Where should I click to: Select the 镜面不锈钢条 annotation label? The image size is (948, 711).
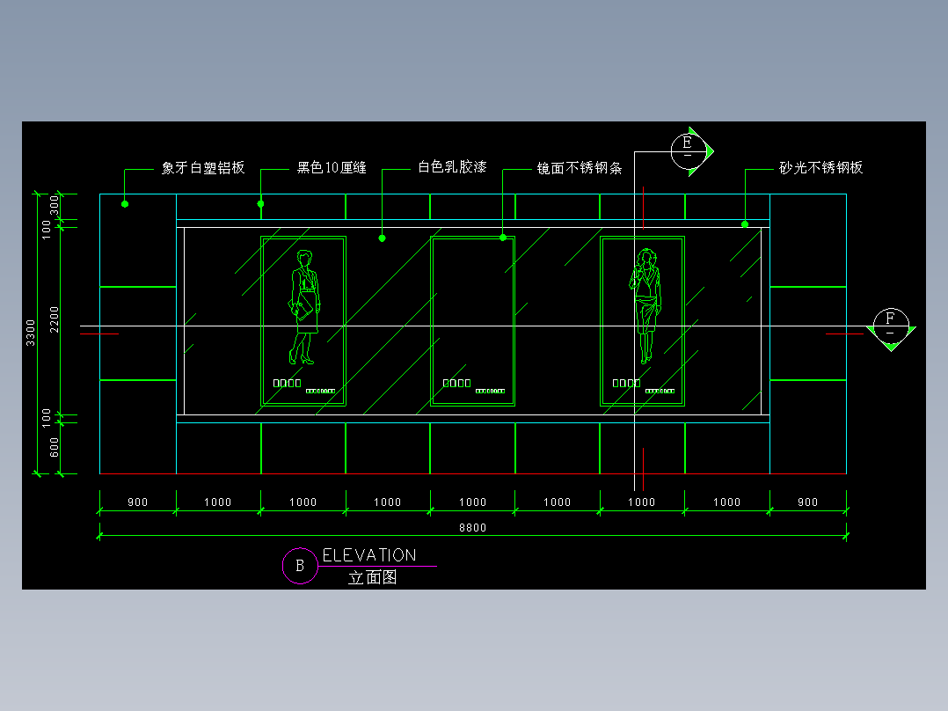[x=580, y=168]
